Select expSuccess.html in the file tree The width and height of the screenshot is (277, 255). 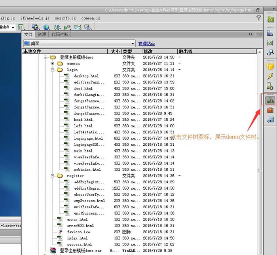pyautogui.click(x=89, y=201)
